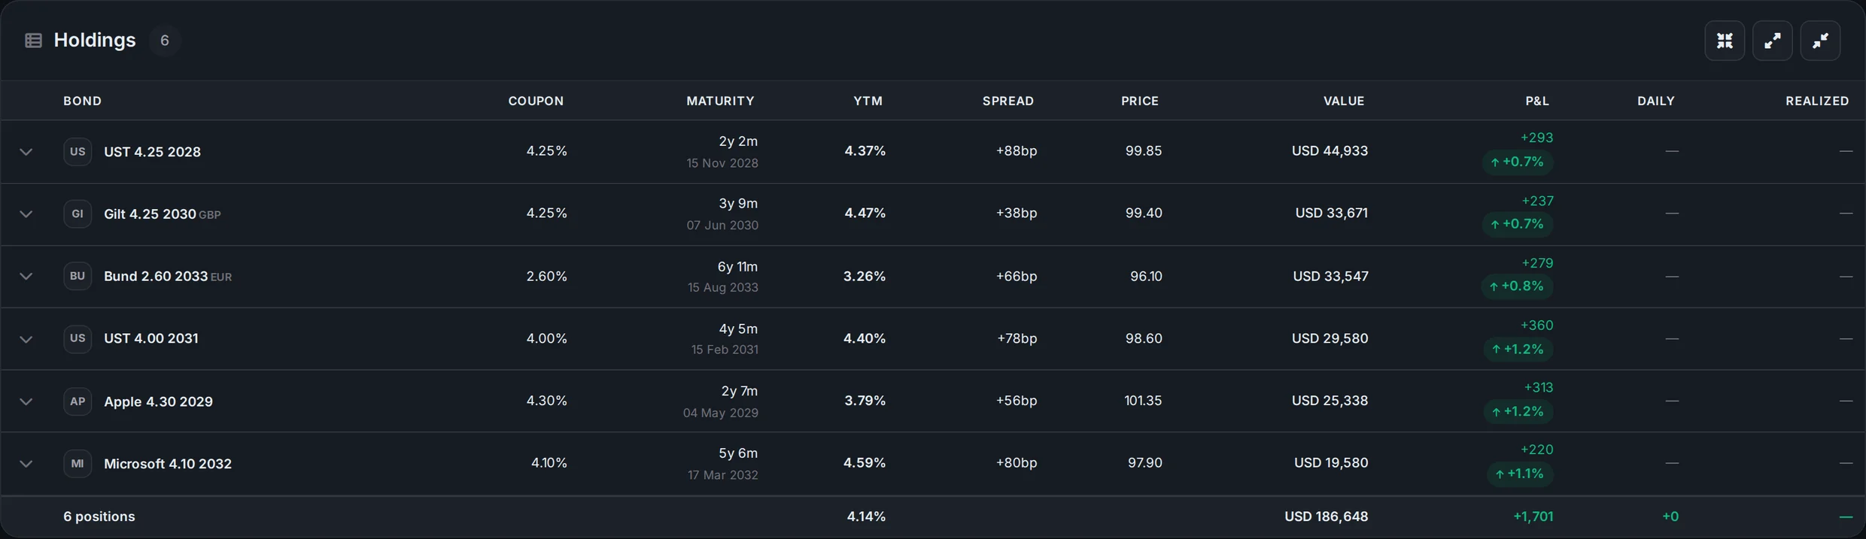Sort by the REALIZED column header
1866x539 pixels.
click(x=1817, y=101)
